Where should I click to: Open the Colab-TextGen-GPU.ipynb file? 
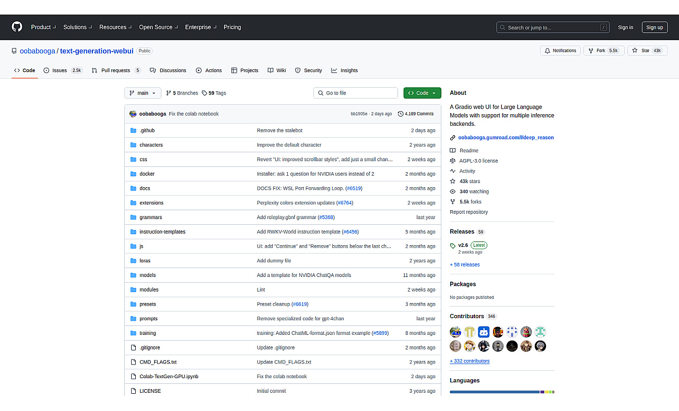coord(169,377)
